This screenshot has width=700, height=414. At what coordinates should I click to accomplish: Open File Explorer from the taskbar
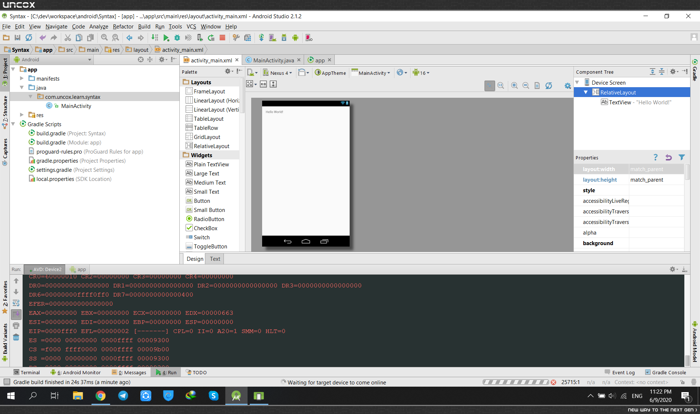click(x=78, y=396)
